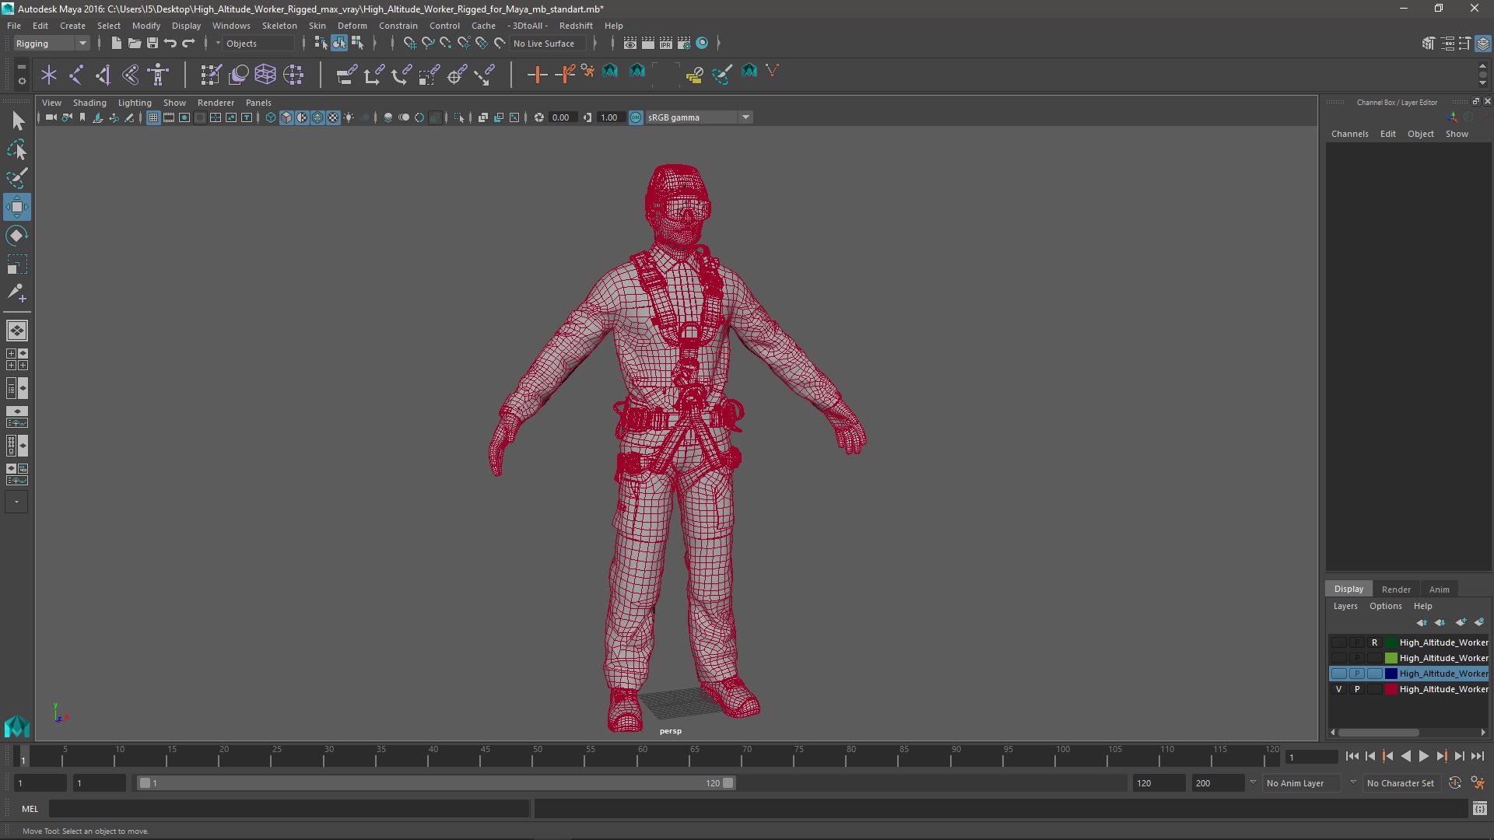Toggle visibility box of dark green layer
The image size is (1494, 840).
click(1338, 642)
